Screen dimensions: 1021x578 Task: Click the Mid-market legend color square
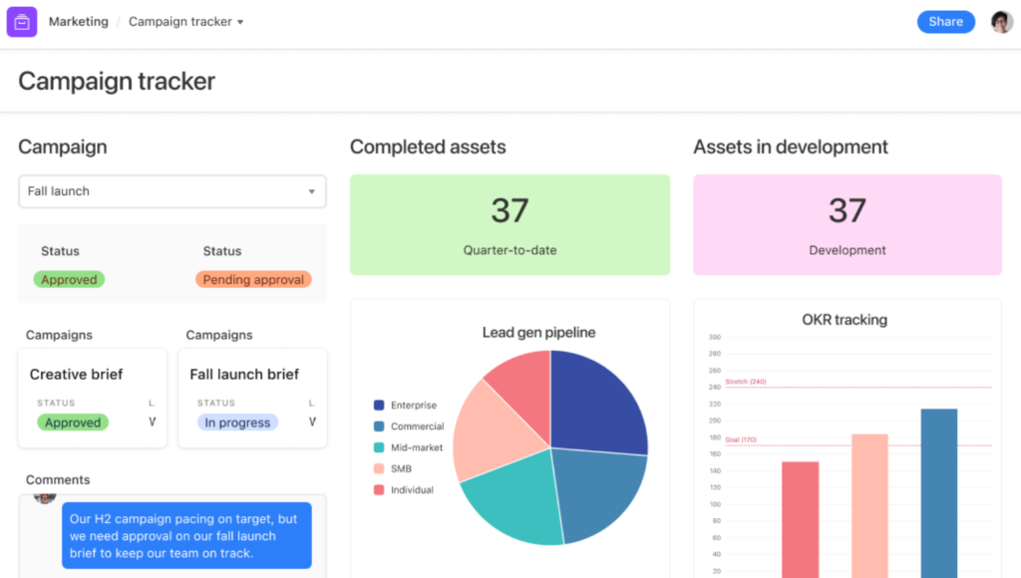[x=379, y=447]
